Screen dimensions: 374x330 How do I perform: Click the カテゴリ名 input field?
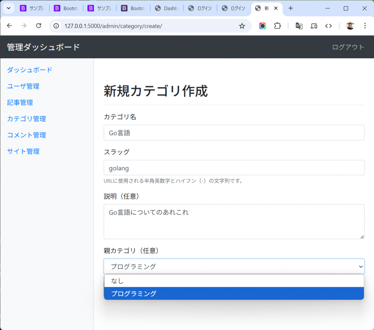[x=234, y=133]
